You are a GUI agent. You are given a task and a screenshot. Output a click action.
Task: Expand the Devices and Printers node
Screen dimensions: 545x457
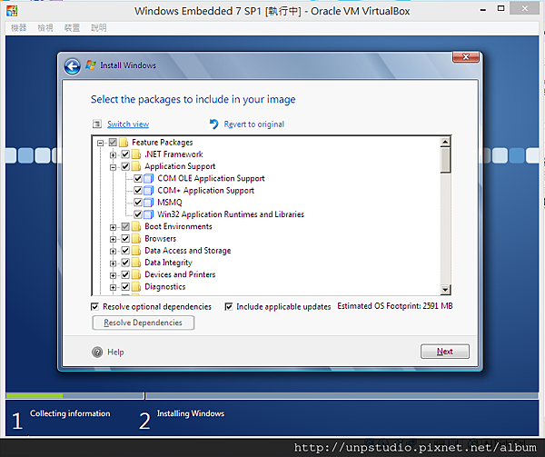click(113, 275)
